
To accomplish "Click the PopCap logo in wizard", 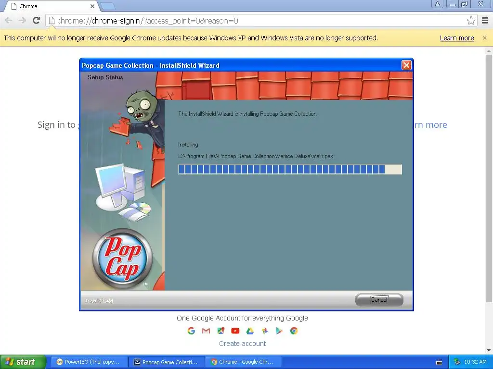I will click(122, 258).
